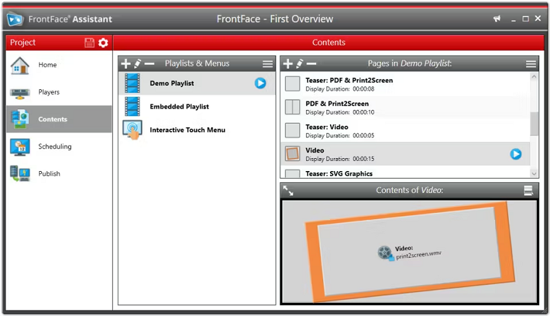
Task: Click the save project floppy disk icon
Action: point(89,43)
